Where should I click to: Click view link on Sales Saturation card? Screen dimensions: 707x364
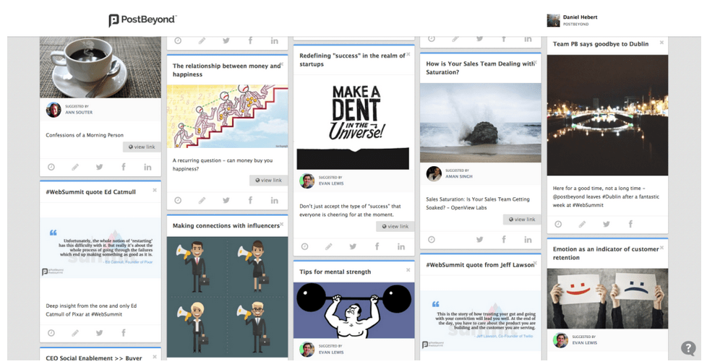click(x=522, y=220)
